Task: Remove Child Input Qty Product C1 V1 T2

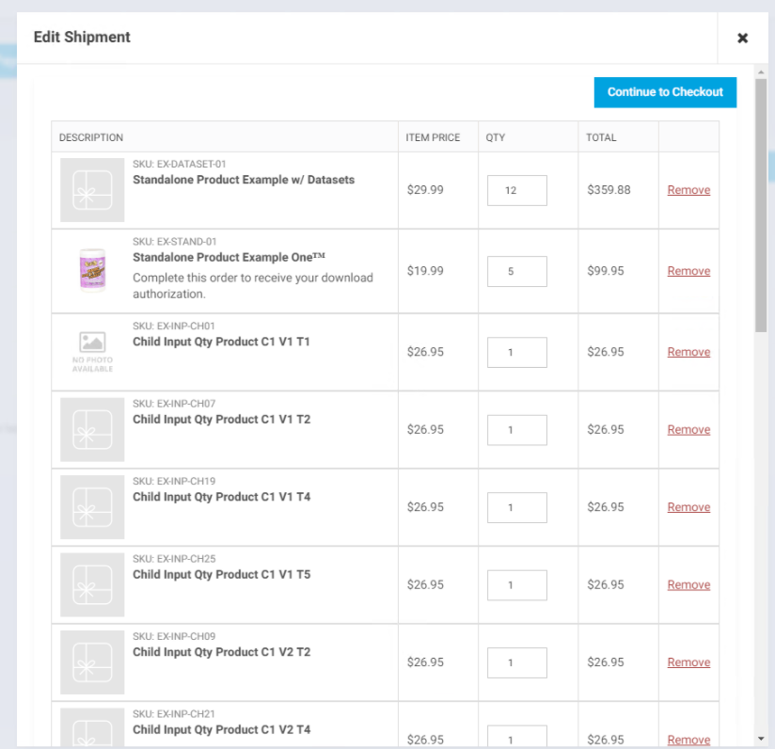Action: tap(688, 430)
